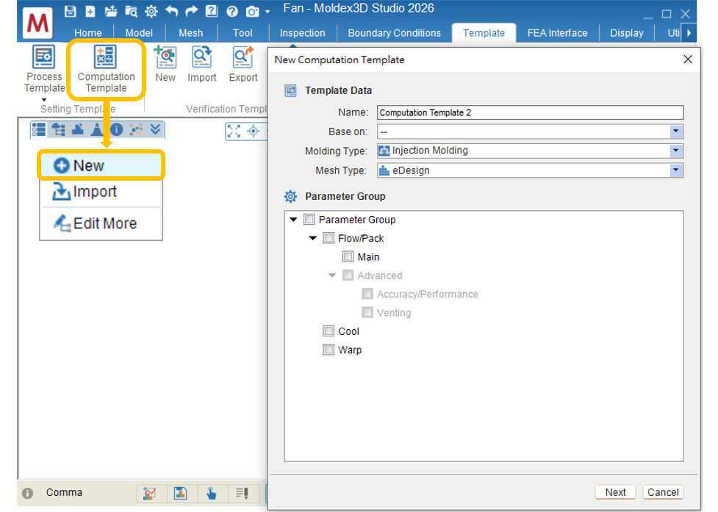The image size is (718, 512).
Task: Check the Accuracy/Performance checkbox
Action: click(367, 294)
